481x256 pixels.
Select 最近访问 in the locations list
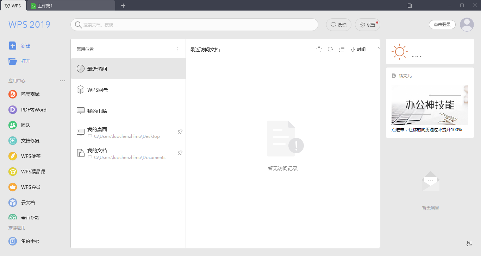pyautogui.click(x=128, y=69)
